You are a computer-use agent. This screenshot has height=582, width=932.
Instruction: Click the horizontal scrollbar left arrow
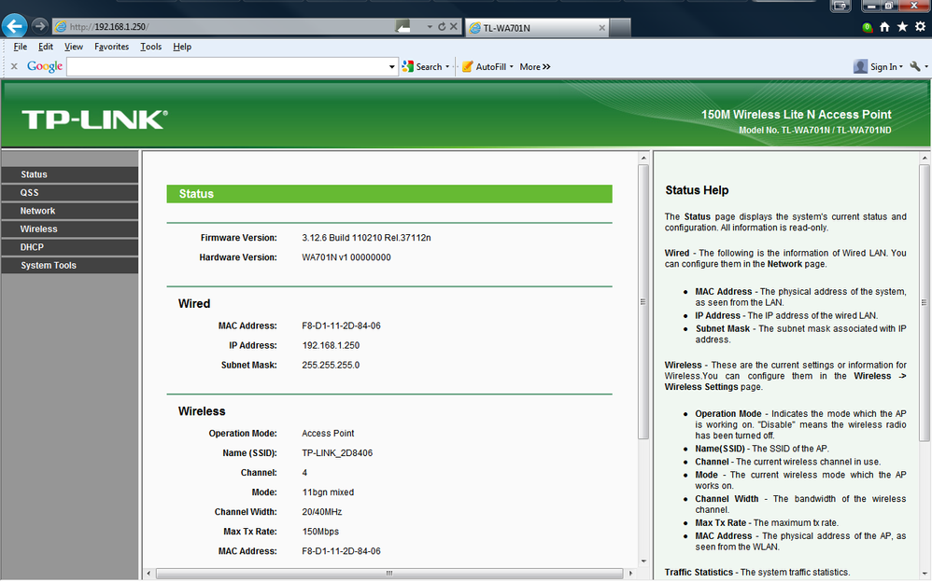(148, 573)
